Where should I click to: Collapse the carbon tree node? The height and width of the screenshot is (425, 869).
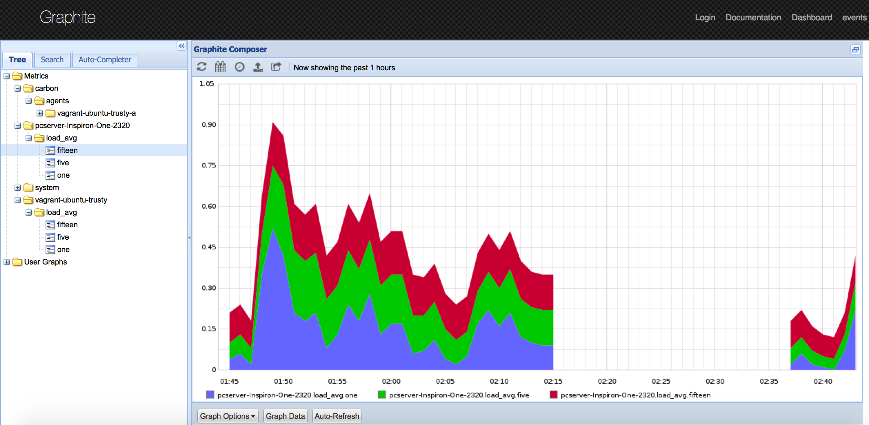(18, 89)
